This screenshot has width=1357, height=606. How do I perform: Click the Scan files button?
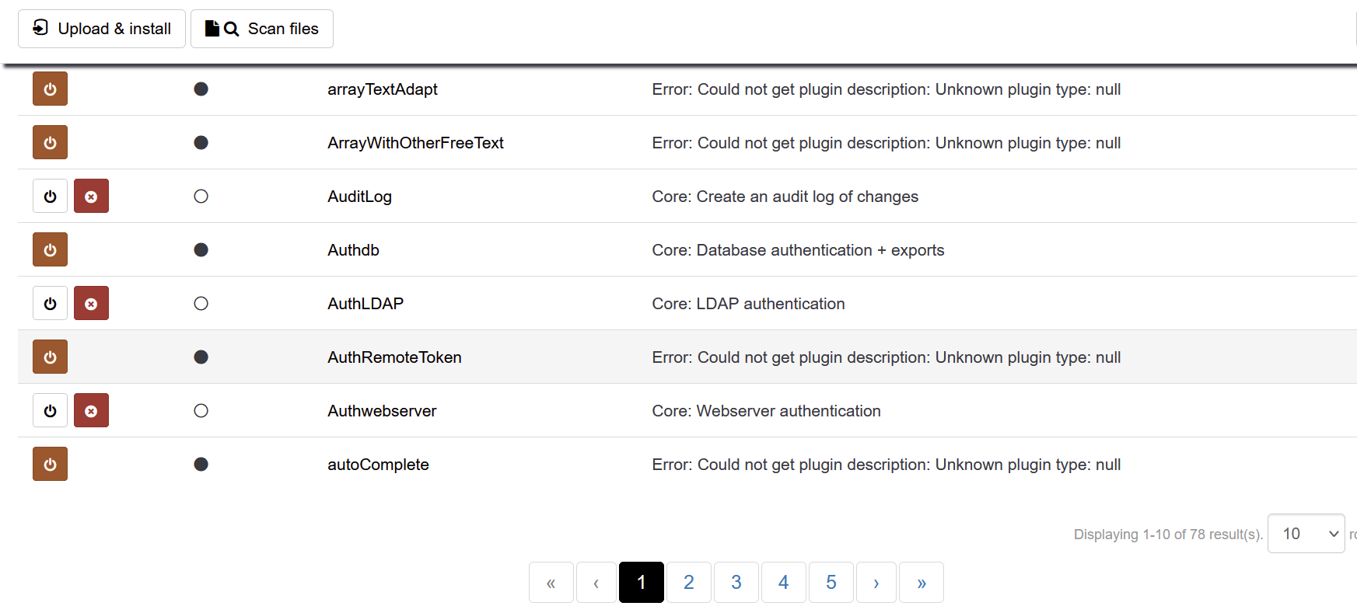pos(262,29)
